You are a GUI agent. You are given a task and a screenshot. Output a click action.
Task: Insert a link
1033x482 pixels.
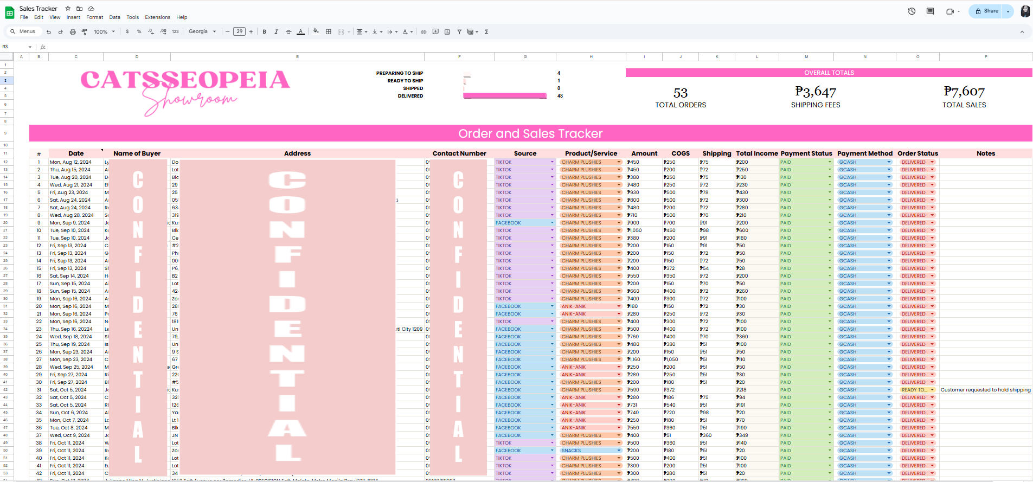point(424,32)
